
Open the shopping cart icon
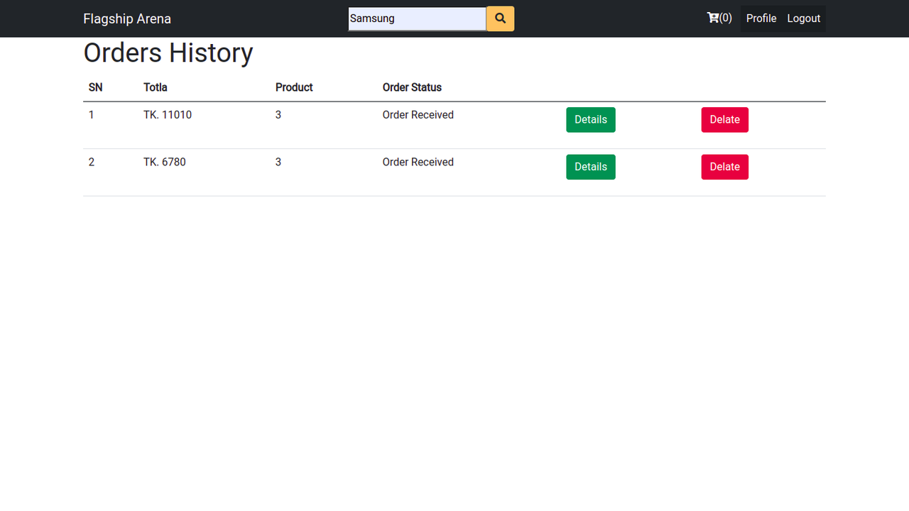click(x=719, y=18)
